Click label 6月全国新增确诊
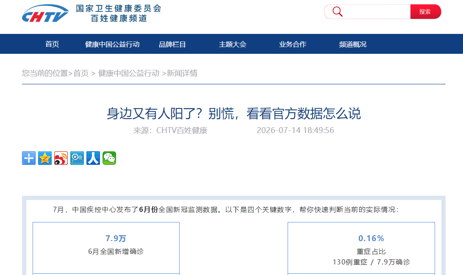463x275 pixels. [116, 252]
